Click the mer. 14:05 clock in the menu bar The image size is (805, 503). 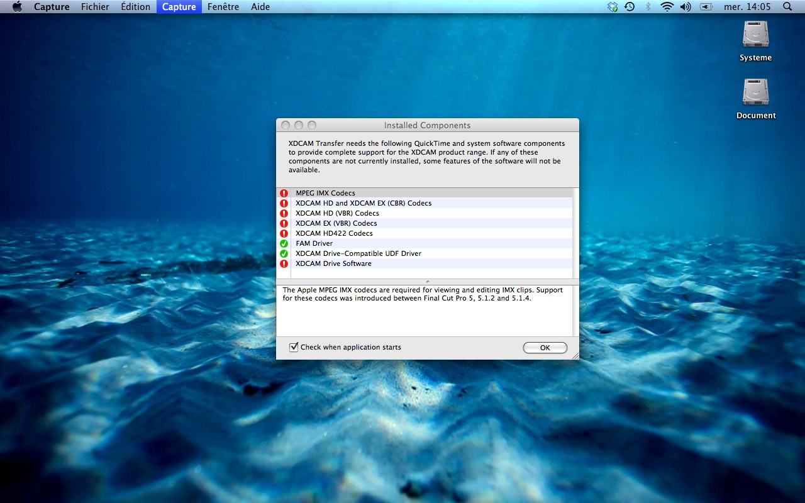click(747, 7)
